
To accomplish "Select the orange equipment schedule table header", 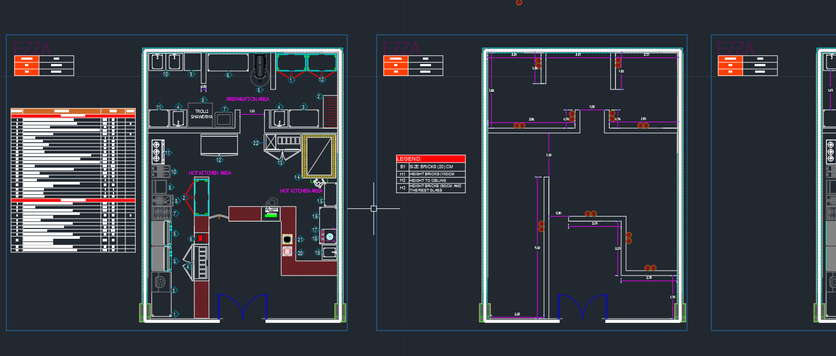I will click(73, 111).
